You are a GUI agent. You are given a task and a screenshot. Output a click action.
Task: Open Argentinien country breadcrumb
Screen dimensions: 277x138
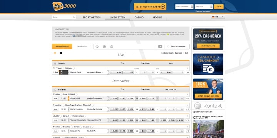click(x=57, y=105)
